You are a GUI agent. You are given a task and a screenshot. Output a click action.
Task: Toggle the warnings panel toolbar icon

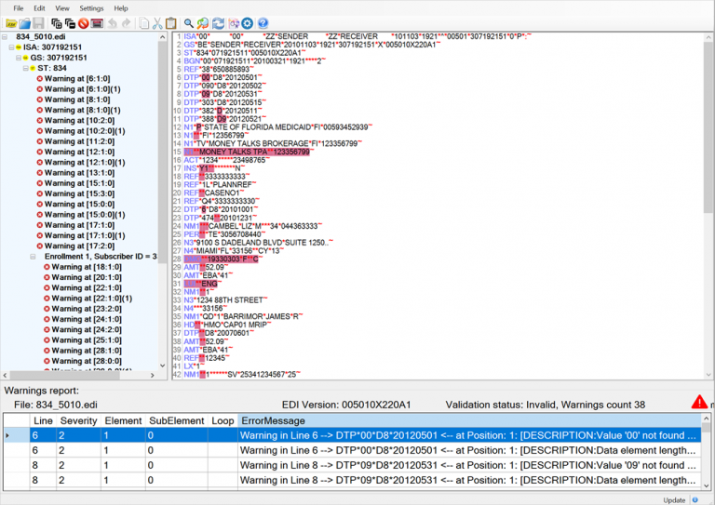coord(97,23)
